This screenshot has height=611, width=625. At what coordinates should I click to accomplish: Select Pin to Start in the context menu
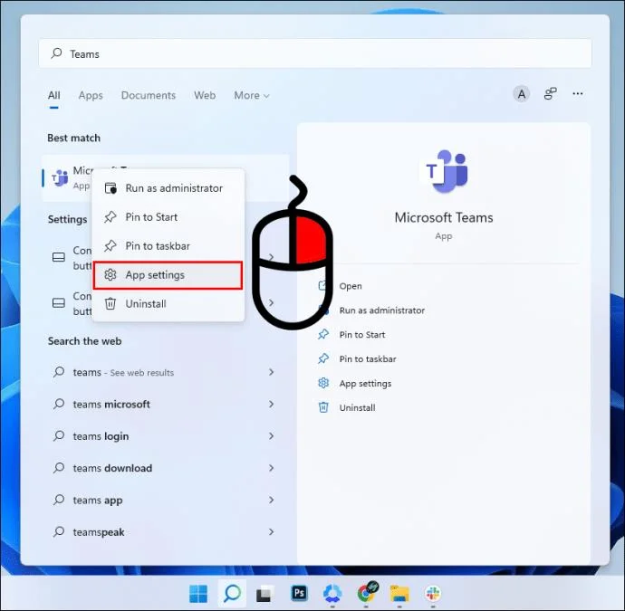(168, 217)
